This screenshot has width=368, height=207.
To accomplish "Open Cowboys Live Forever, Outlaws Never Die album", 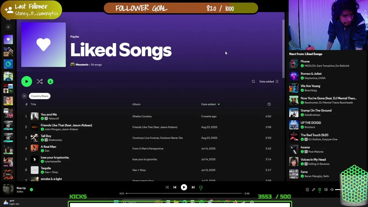I will pyautogui.click(x=158, y=138).
